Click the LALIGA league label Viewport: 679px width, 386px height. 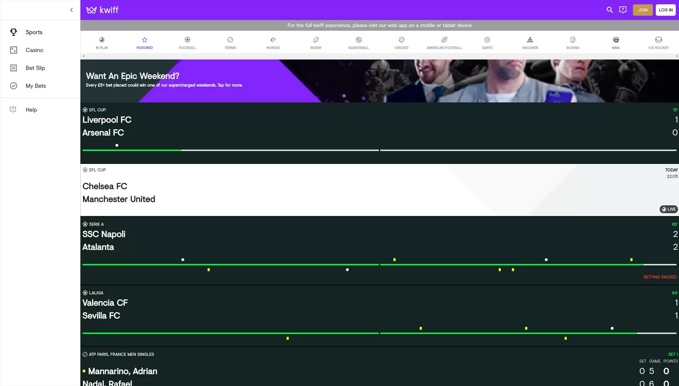[96, 293]
